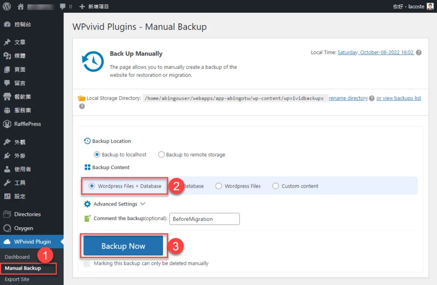The image size is (437, 285).
Task: Click the Directories folder icon
Action: click(x=7, y=214)
